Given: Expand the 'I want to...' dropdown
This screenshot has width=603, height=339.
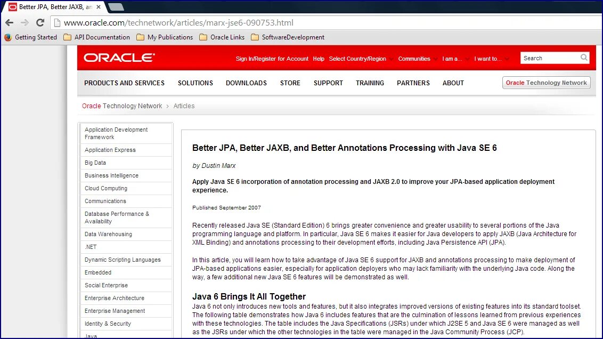Looking at the screenshot, I should pyautogui.click(x=491, y=59).
